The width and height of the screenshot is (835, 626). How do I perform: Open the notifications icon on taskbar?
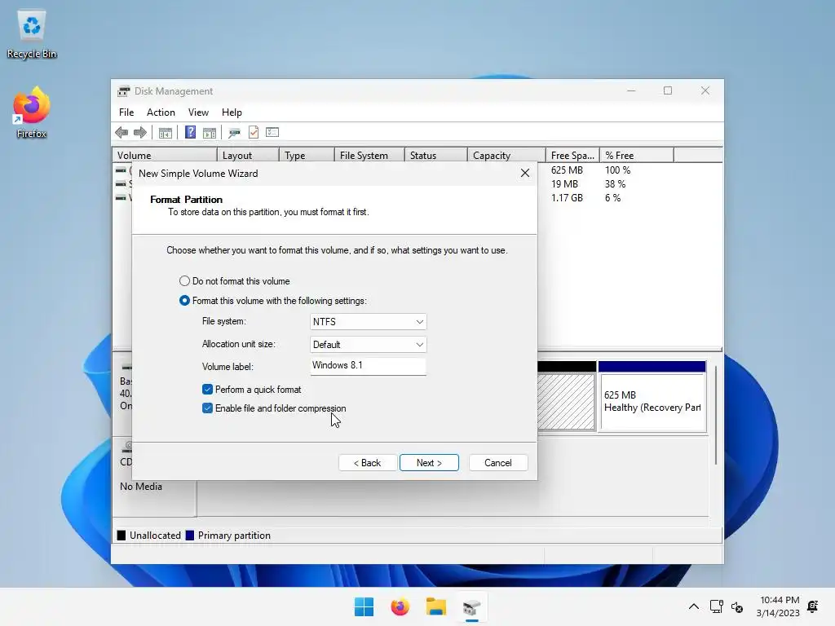(x=813, y=606)
